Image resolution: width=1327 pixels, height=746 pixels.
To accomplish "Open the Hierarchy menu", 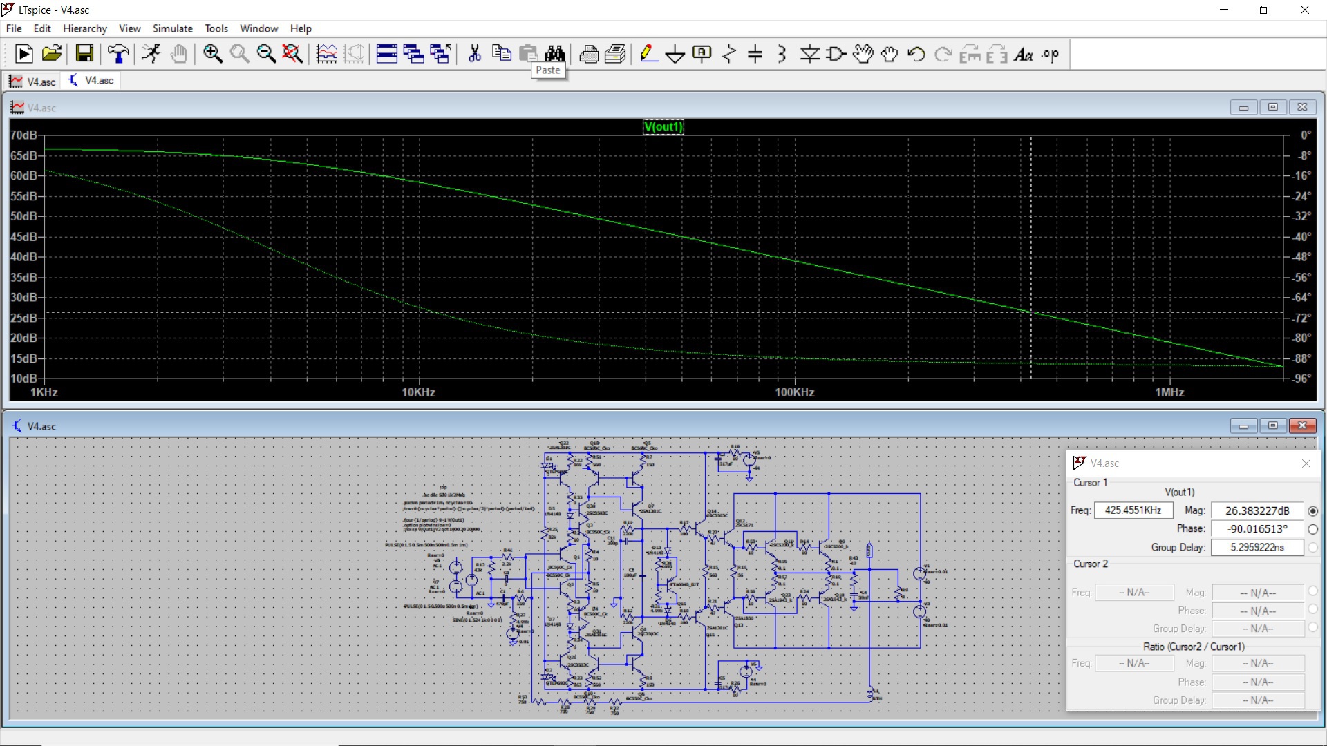I will [84, 28].
